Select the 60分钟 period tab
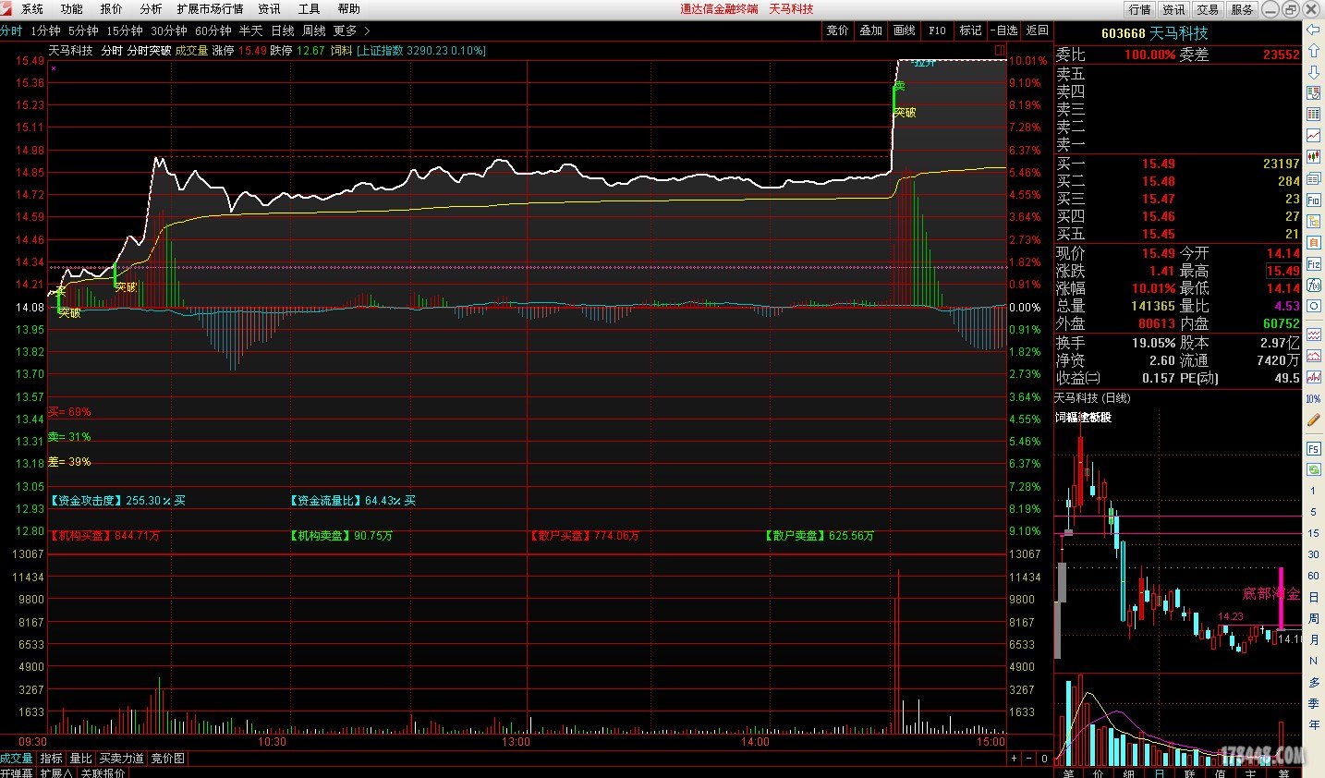 pos(213,30)
